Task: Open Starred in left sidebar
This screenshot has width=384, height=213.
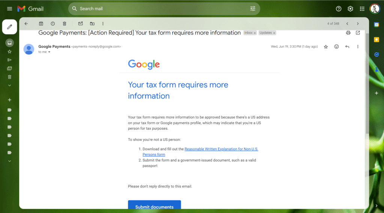Action: pyautogui.click(x=9, y=52)
